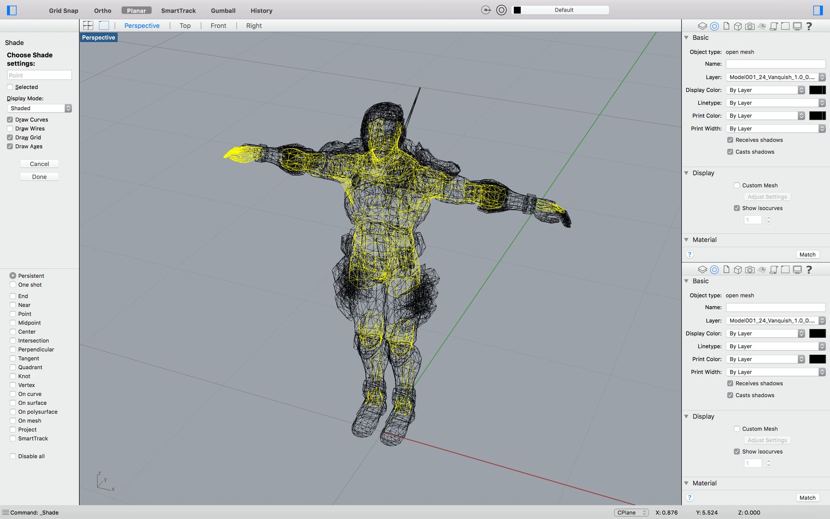Open the upper panel Layer dropdown
Screen dimensions: 830x519
point(776,77)
